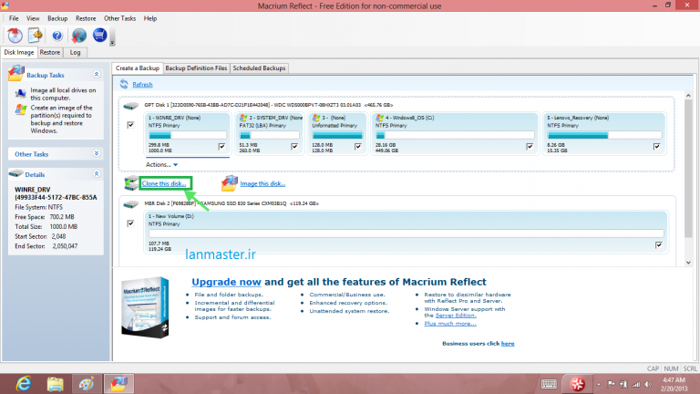This screenshot has height=394, width=700.
Task: Click the disk list scrollbar up arrow
Action: coord(688,96)
